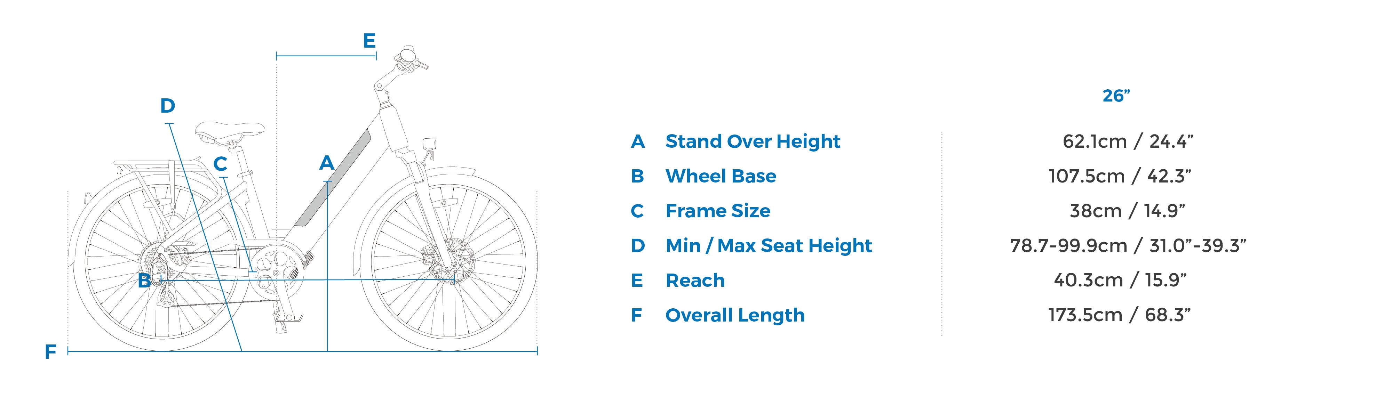Click the Min / Max Seat Height label

[x=769, y=246]
